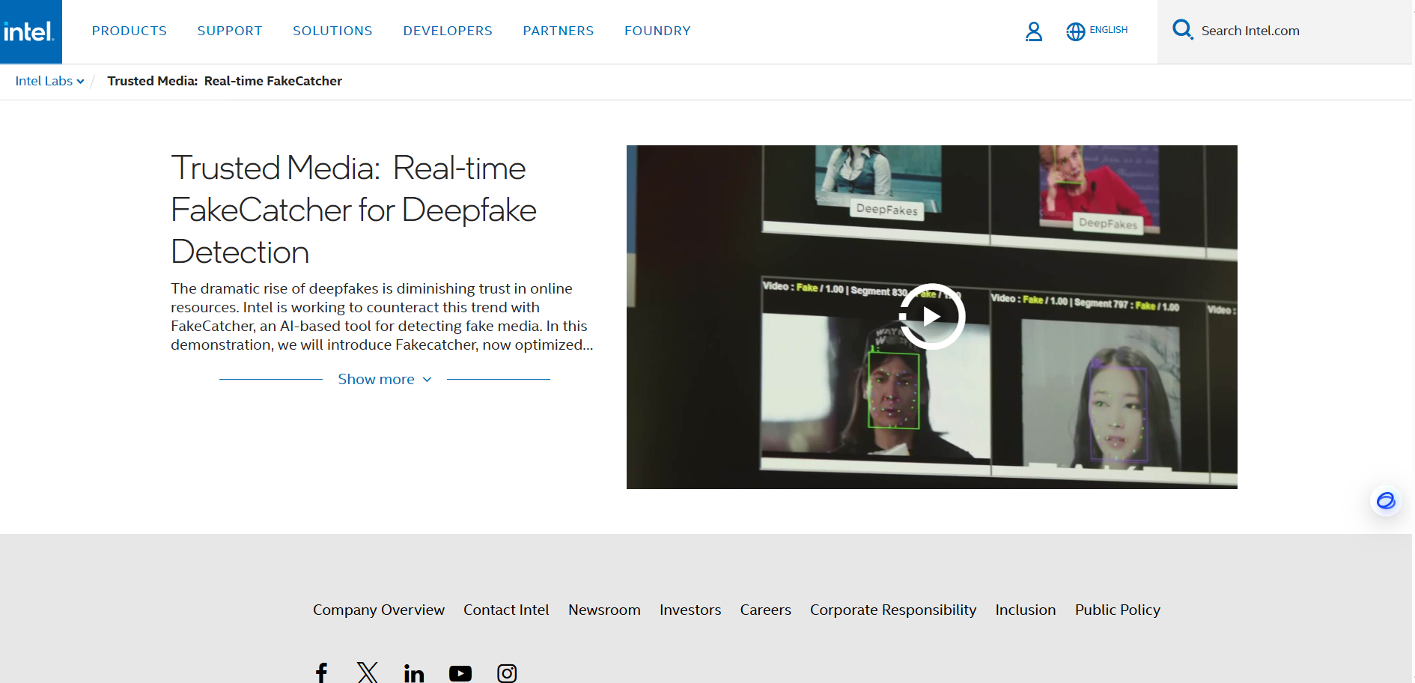Open the Company Overview link

coord(379,610)
